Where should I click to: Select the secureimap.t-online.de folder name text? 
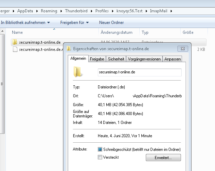(x=40, y=42)
